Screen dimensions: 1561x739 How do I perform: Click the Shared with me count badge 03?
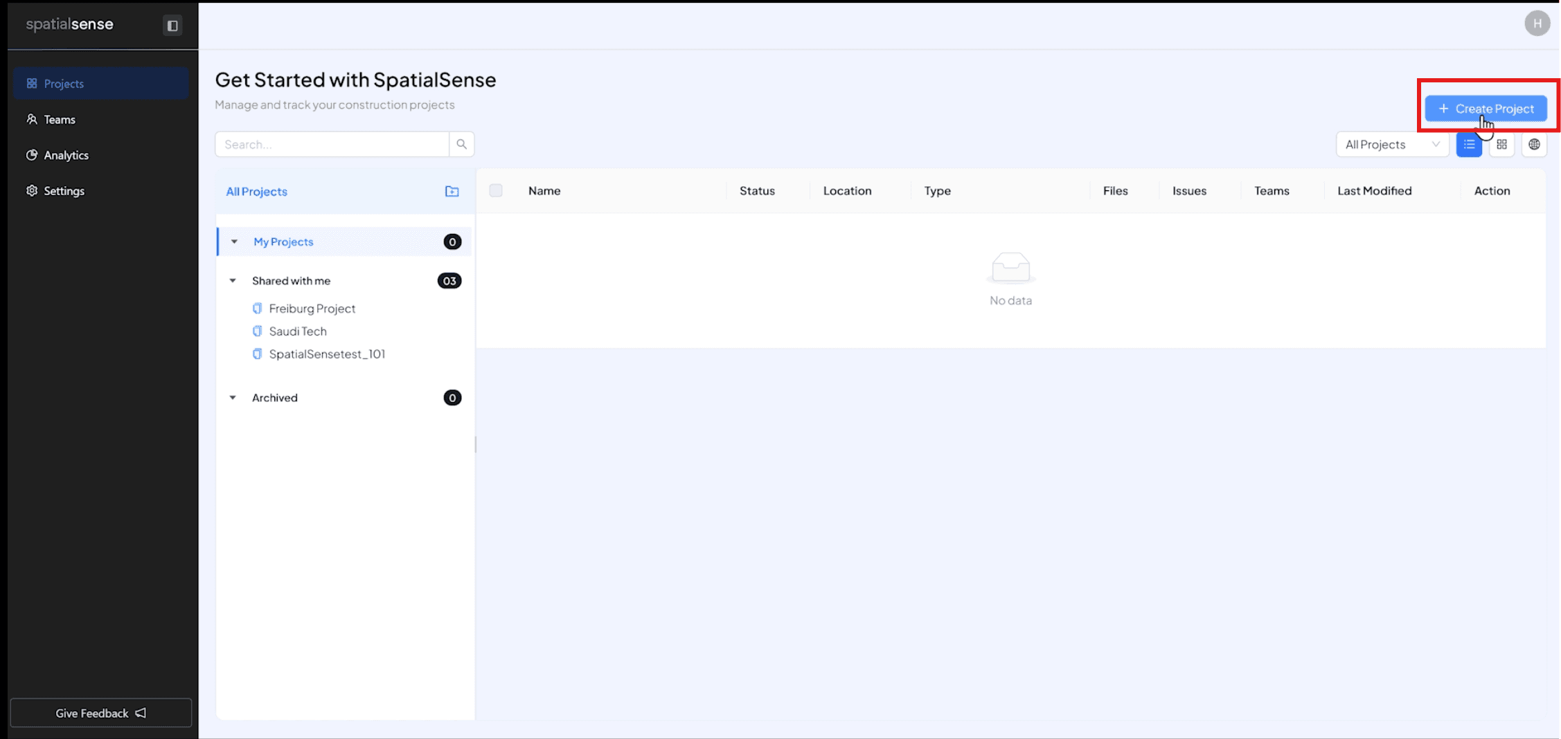(449, 281)
